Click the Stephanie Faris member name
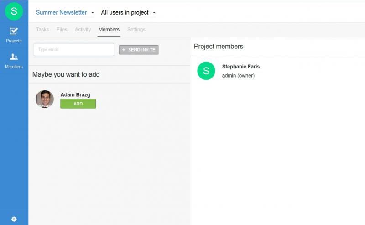365x225 pixels. (x=241, y=67)
